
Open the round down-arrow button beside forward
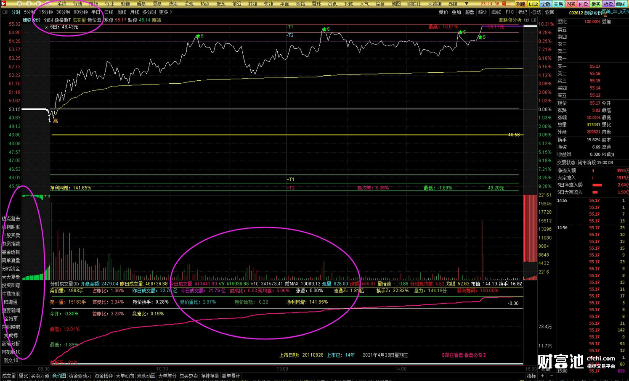48,4
